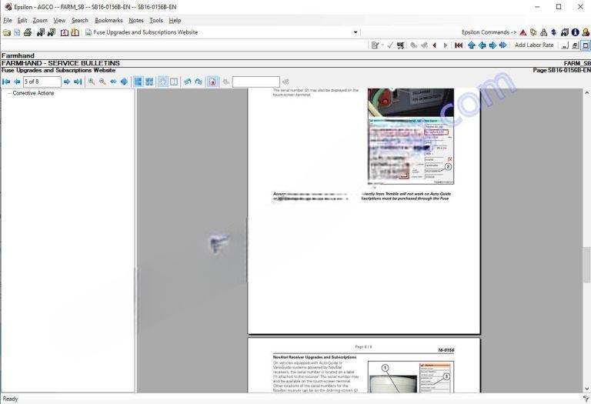The image size is (591, 404).
Task: Click the inner window restore button
Action: 575,45
